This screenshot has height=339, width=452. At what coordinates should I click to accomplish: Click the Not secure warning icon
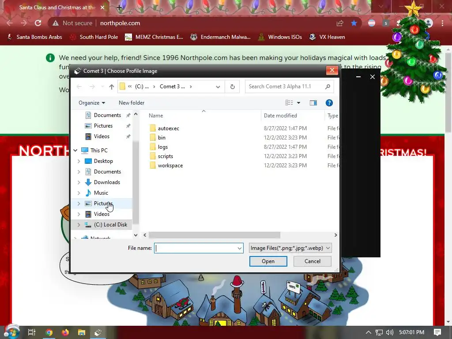pos(56,23)
